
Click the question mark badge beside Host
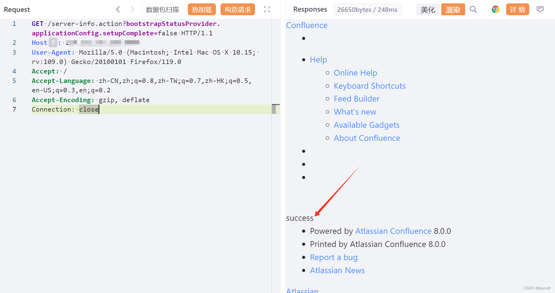[53, 42]
